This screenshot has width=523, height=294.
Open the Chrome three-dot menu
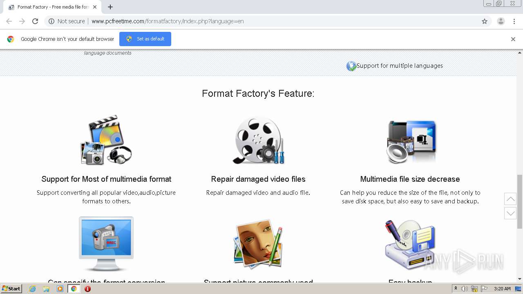coord(514,21)
